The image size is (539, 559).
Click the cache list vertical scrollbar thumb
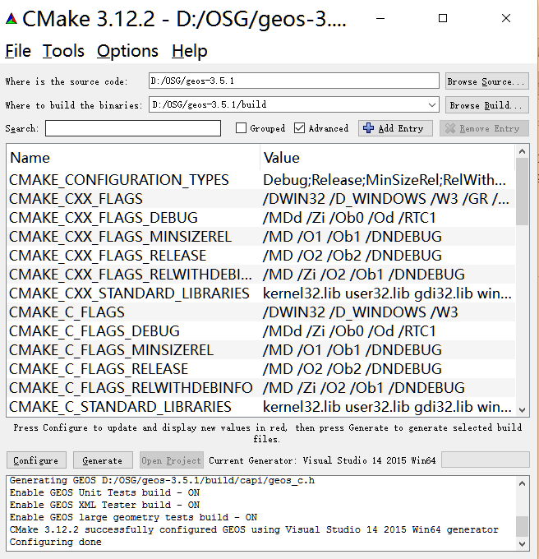click(522, 192)
